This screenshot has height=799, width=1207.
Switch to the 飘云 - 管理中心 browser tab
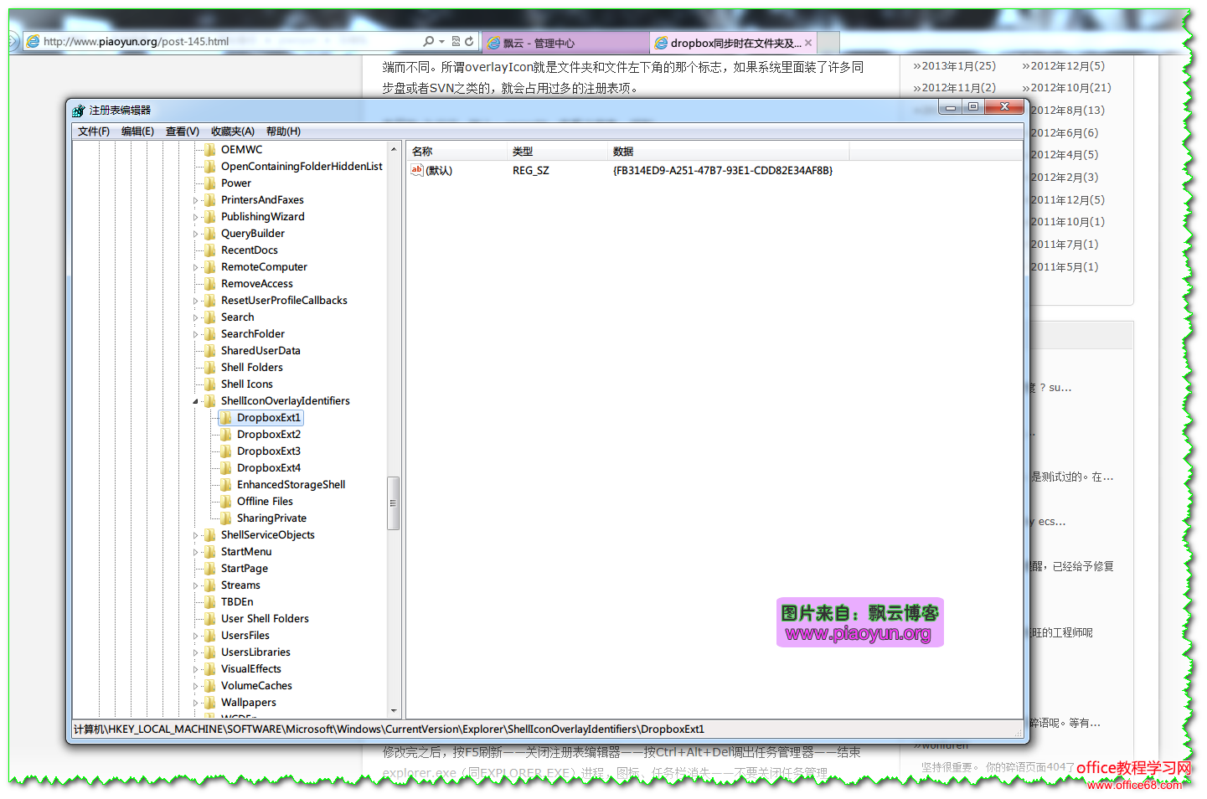(566, 43)
